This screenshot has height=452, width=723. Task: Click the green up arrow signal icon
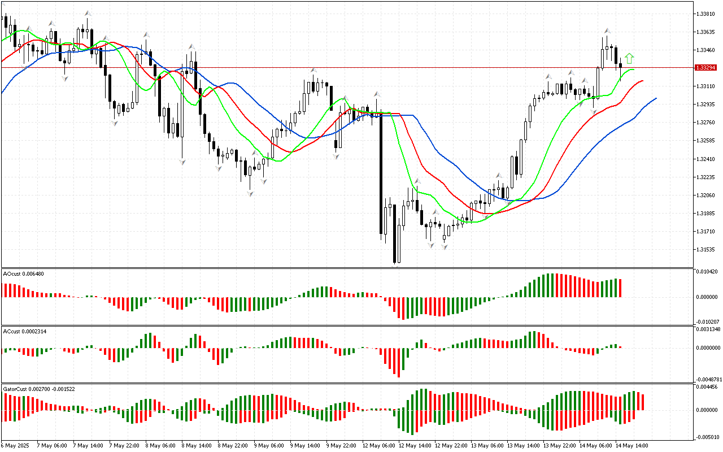coord(629,58)
